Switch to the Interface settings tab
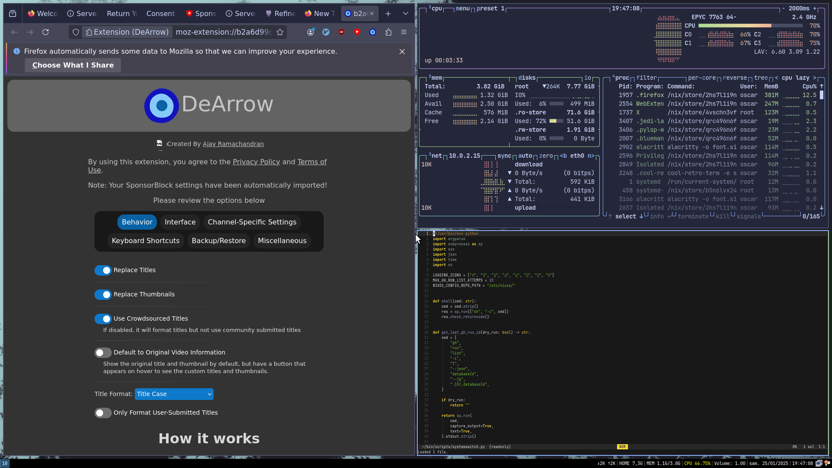 (180, 222)
